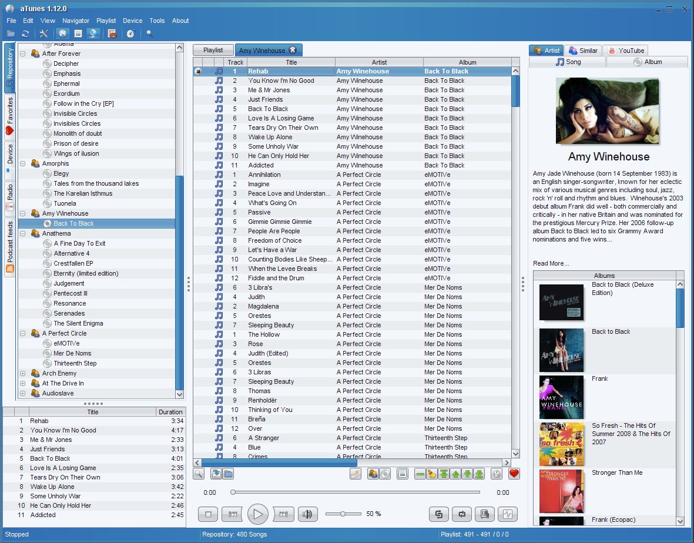Select the wrench preferences icon
Viewport: 694px width, 543px height.
point(43,33)
